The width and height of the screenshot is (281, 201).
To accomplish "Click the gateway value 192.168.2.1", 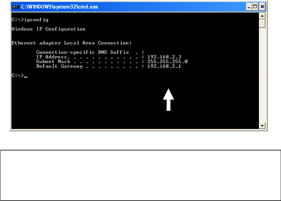I will [164, 66].
